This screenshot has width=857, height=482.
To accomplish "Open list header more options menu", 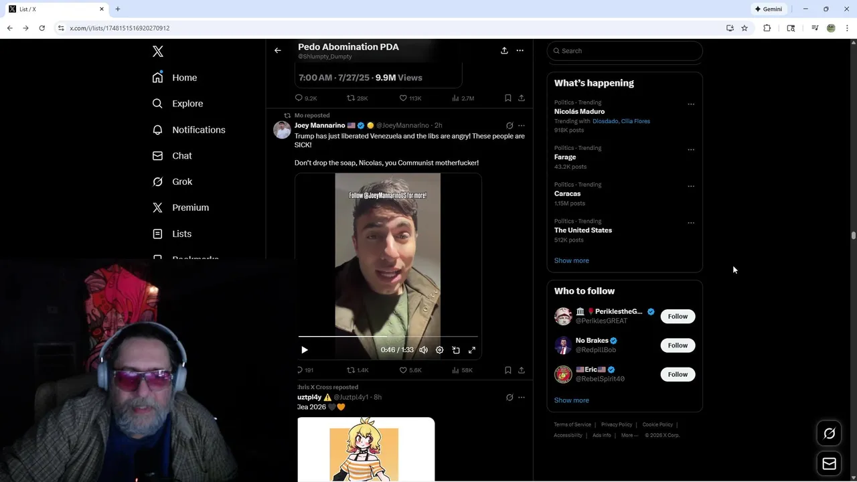I will [x=520, y=50].
